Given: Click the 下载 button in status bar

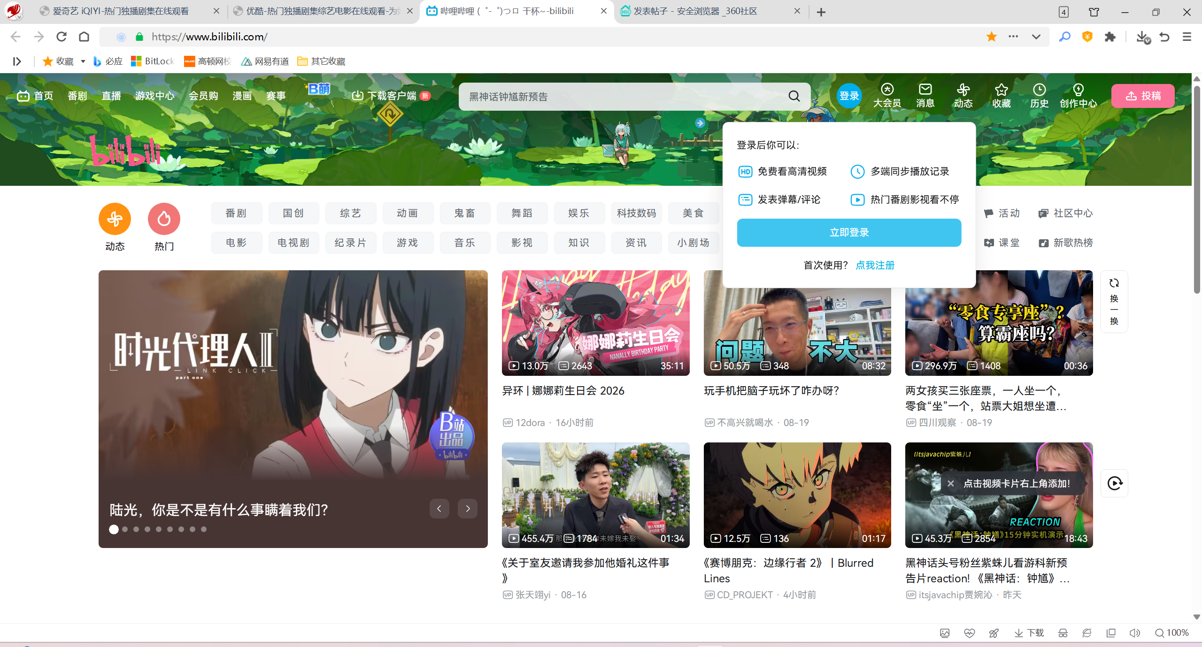Looking at the screenshot, I should pos(1029,633).
